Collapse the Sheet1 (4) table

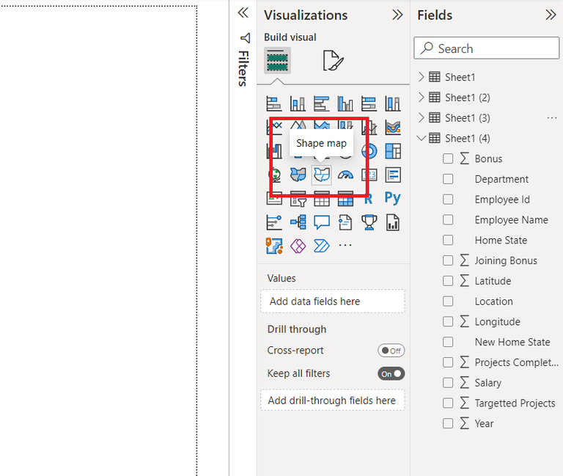422,138
